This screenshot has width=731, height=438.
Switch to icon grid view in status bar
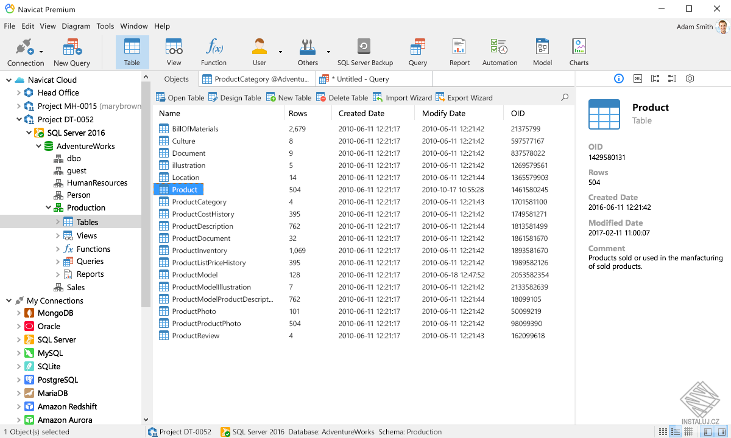click(x=663, y=432)
